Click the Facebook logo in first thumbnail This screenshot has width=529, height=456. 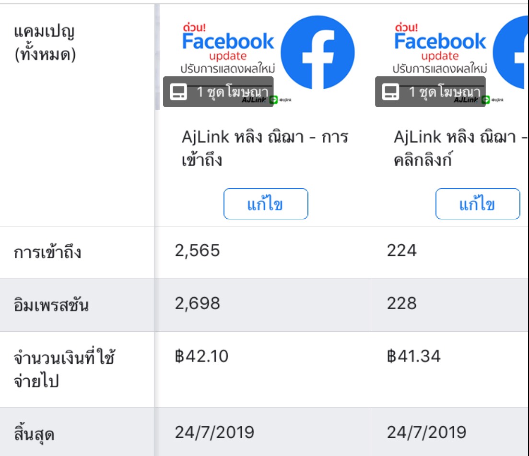coord(317,52)
